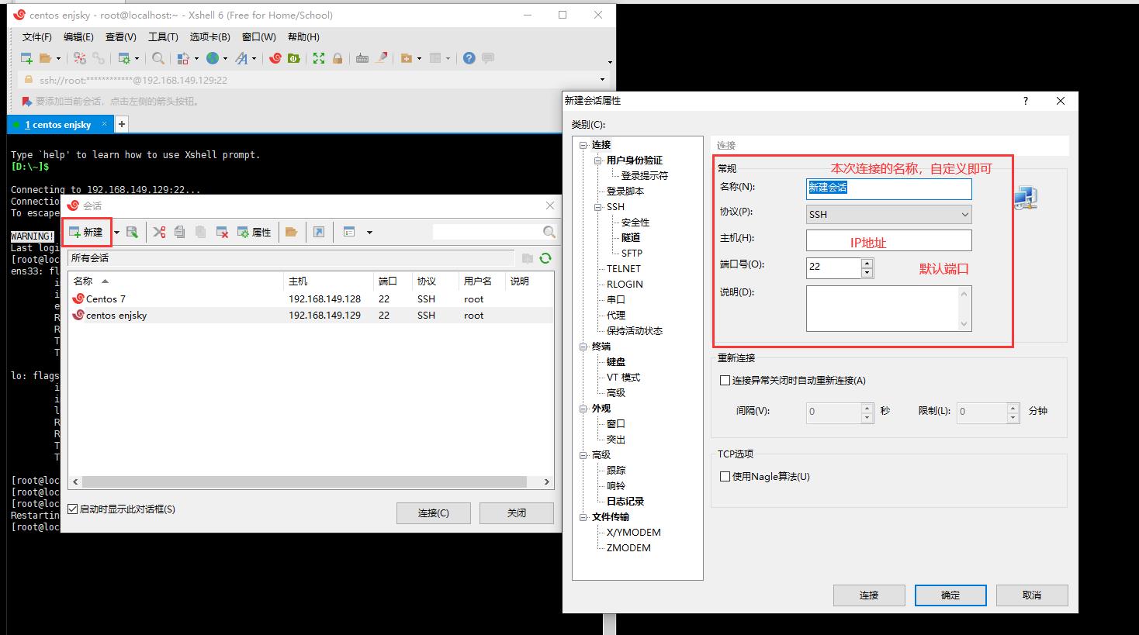Screen dimensions: 1139x635
Task: Click magnifier Find icon in main toolbar
Action: [x=158, y=58]
